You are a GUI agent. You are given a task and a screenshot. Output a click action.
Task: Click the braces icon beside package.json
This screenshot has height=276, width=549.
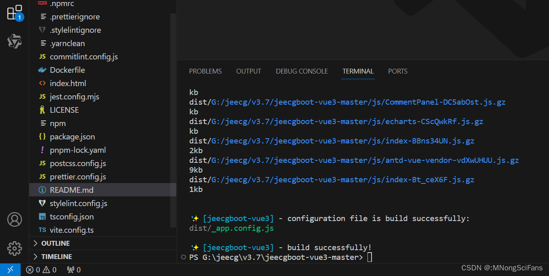point(42,137)
